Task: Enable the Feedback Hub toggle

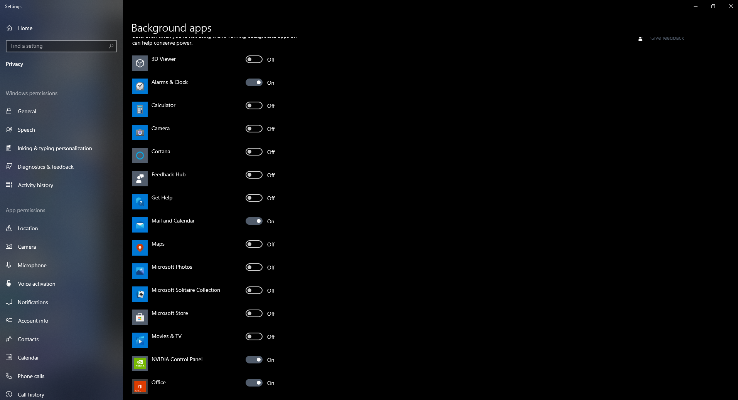Action: click(254, 175)
